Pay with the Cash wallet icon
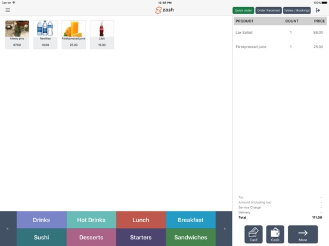Image resolution: width=329 pixels, height=246 pixels. pos(275,234)
